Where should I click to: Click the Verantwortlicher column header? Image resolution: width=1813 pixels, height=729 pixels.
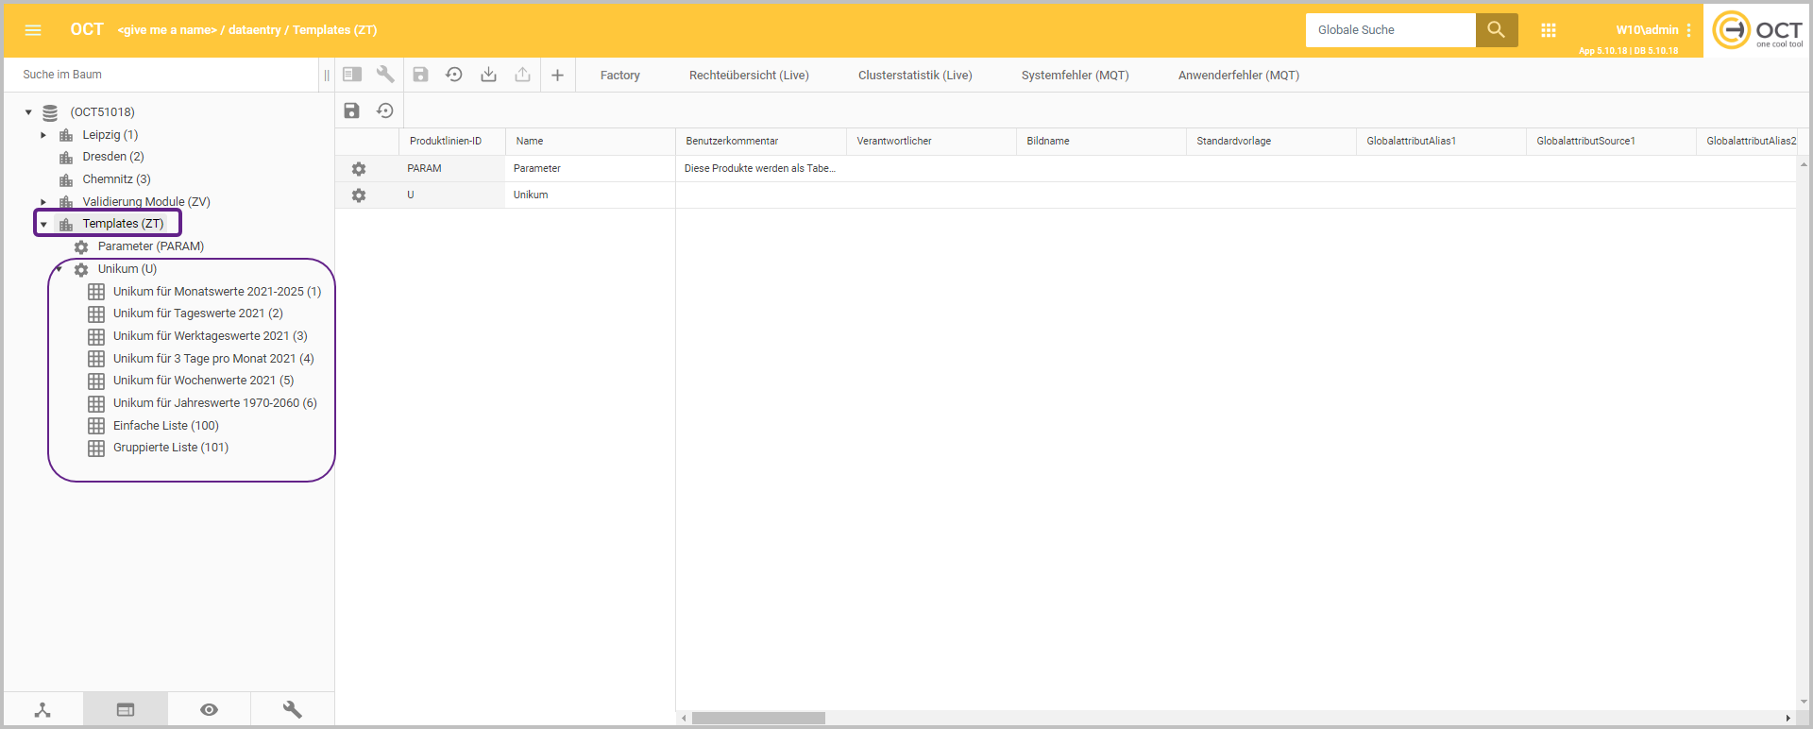click(x=931, y=142)
